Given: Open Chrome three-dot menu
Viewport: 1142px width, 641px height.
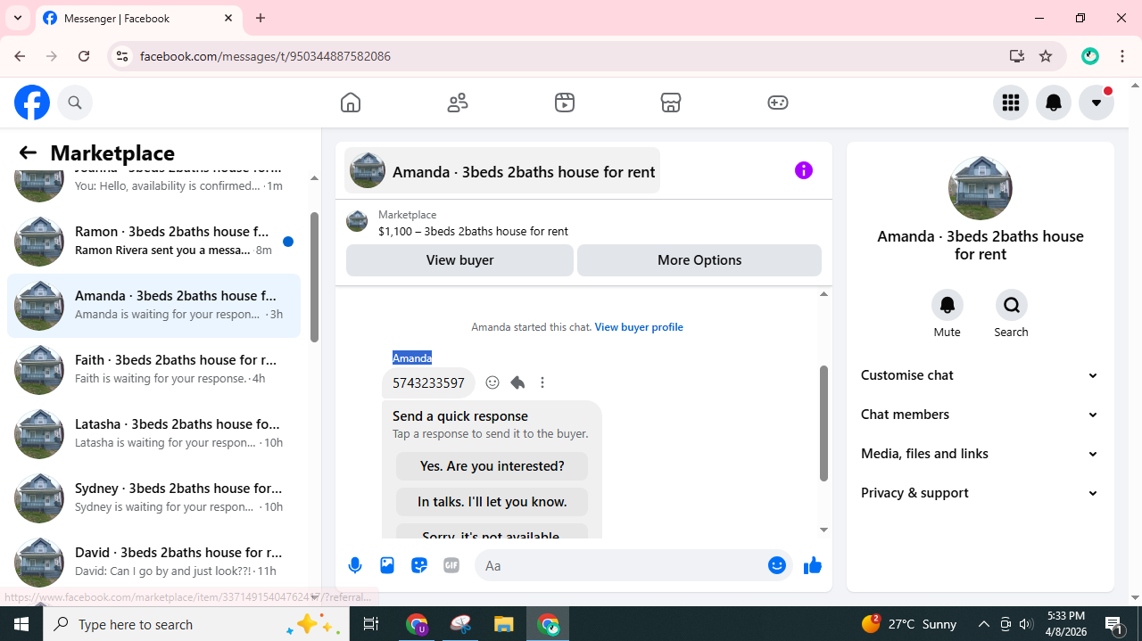Looking at the screenshot, I should 1122,56.
